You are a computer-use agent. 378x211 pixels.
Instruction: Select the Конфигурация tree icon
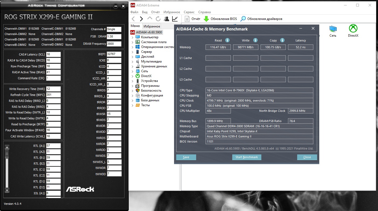(138, 95)
